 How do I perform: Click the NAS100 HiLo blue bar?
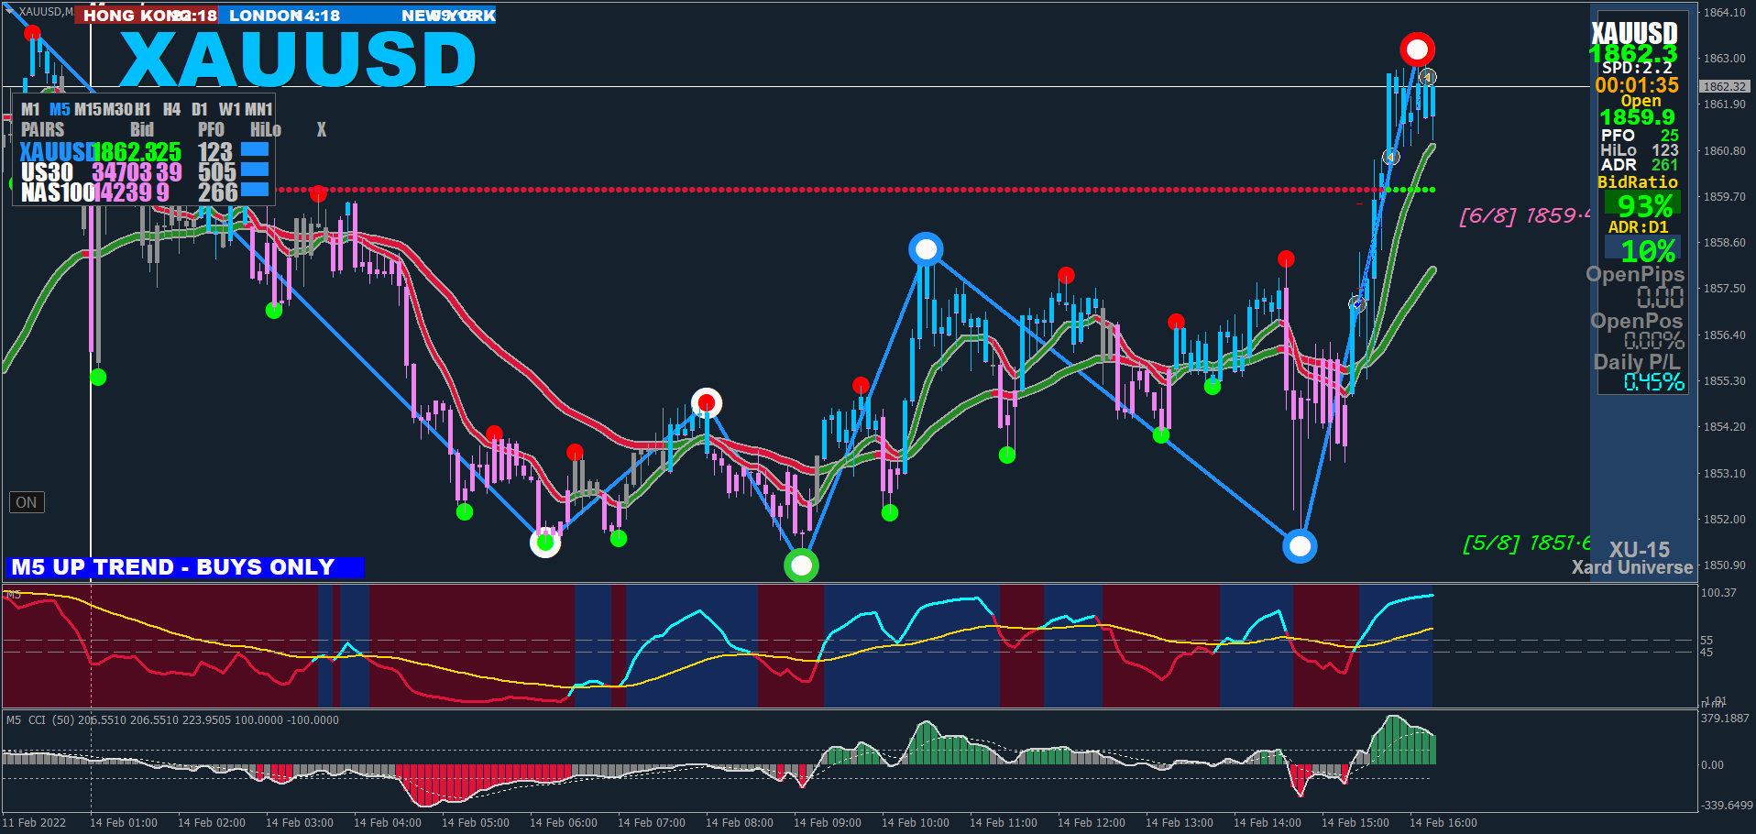pos(255,190)
